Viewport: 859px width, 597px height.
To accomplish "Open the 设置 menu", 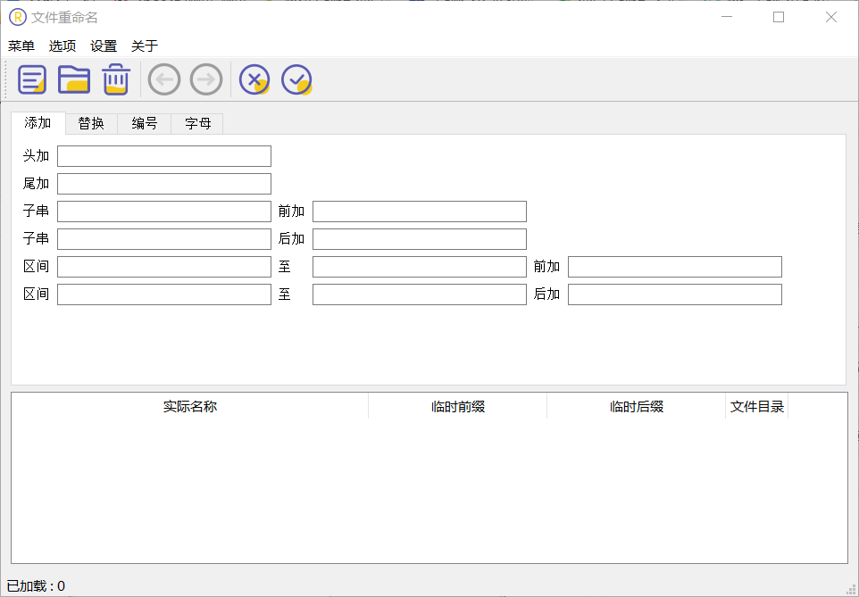I will 104,46.
